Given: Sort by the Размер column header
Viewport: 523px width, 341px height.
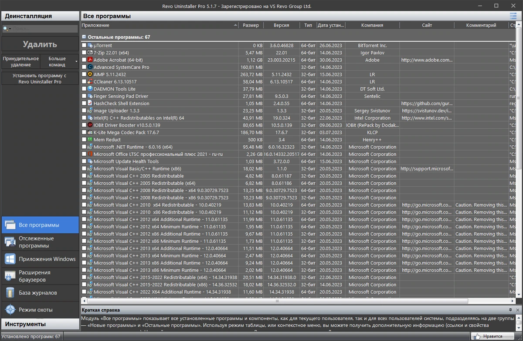Looking at the screenshot, I should (251, 25).
